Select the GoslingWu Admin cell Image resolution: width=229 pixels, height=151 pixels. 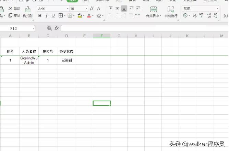[x=29, y=60]
